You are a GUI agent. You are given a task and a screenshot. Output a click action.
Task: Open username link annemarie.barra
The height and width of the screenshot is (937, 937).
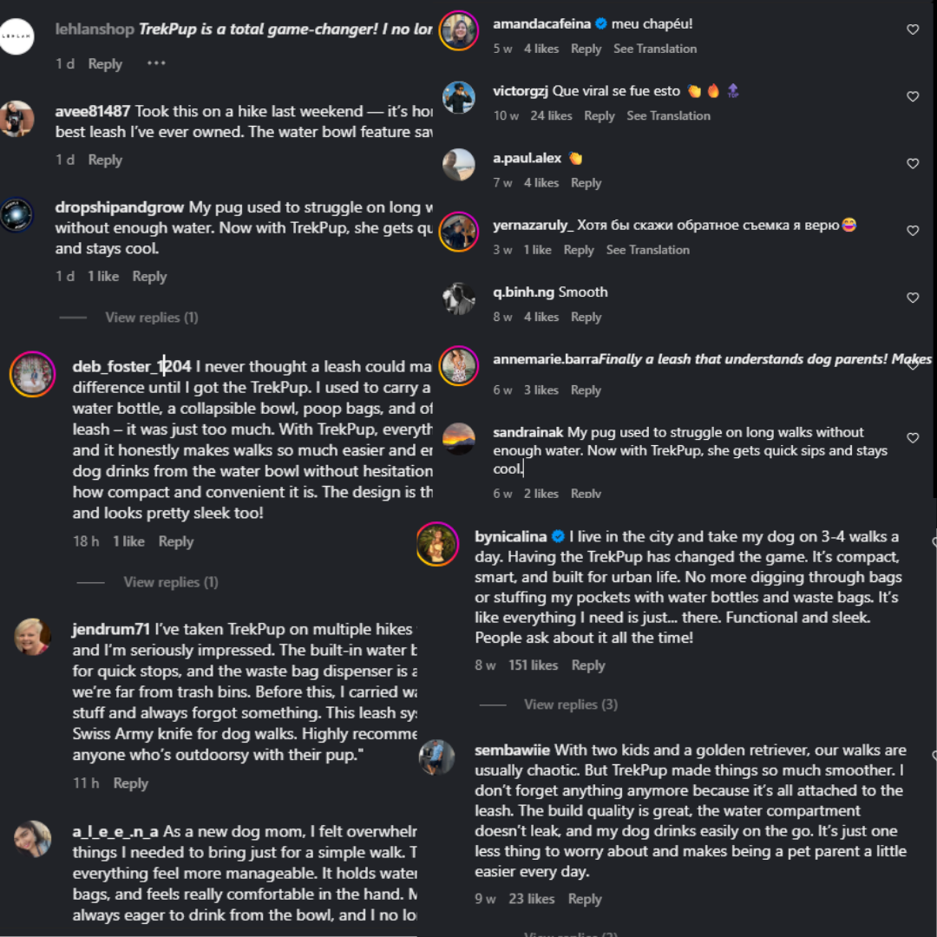pyautogui.click(x=546, y=359)
